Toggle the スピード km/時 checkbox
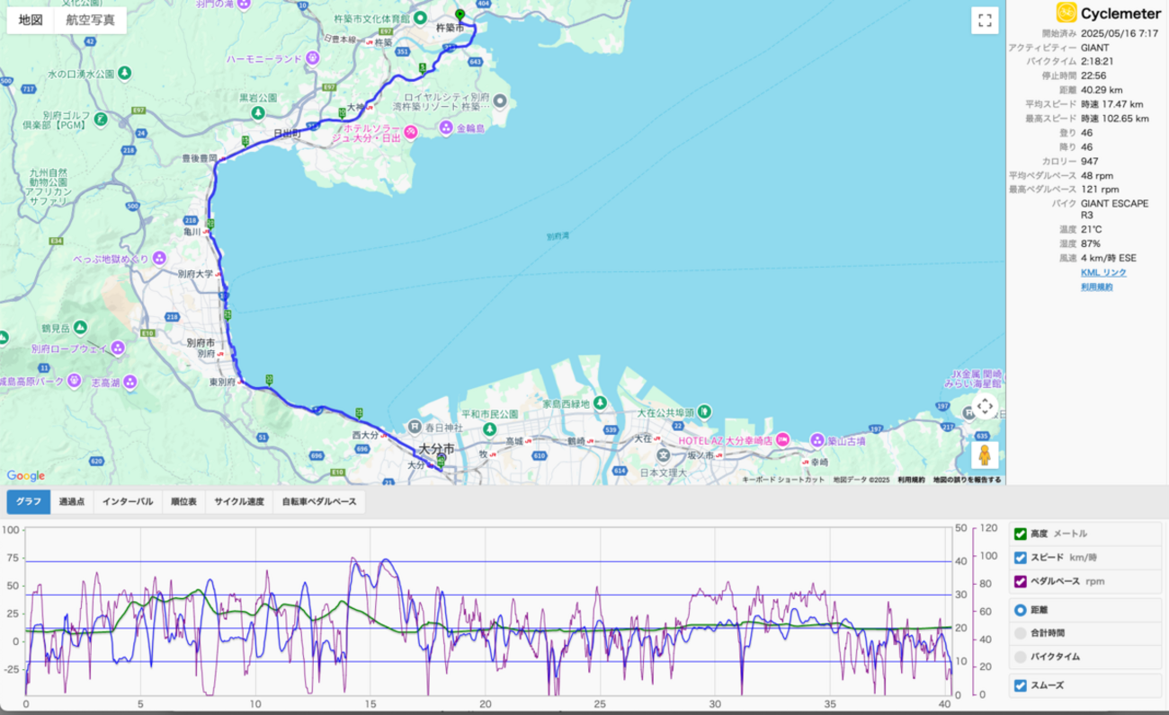This screenshot has height=715, width=1169. pos(1021,558)
